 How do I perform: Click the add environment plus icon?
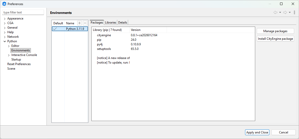tap(79, 23)
